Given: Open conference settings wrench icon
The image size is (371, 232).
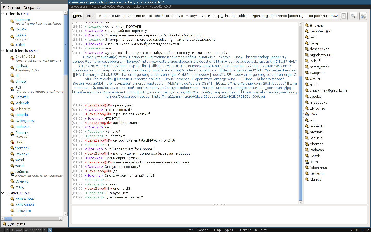Looking at the screenshot, I should (x=363, y=16).
